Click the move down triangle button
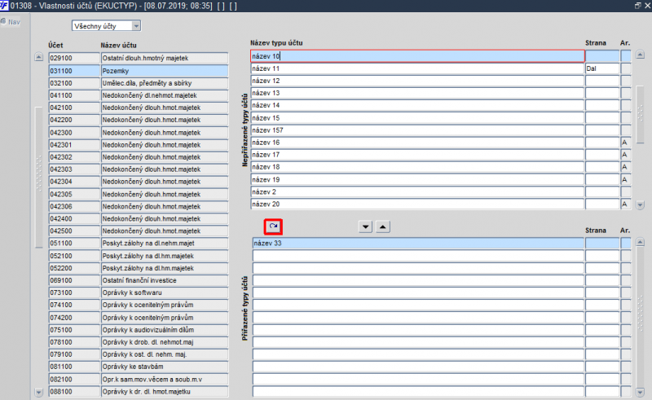652x400 pixels. pyautogui.click(x=365, y=227)
